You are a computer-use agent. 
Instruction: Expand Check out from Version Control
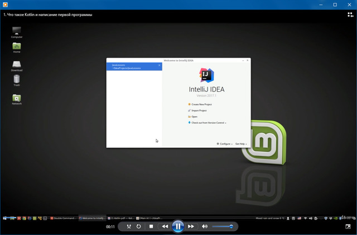[x=208, y=123]
